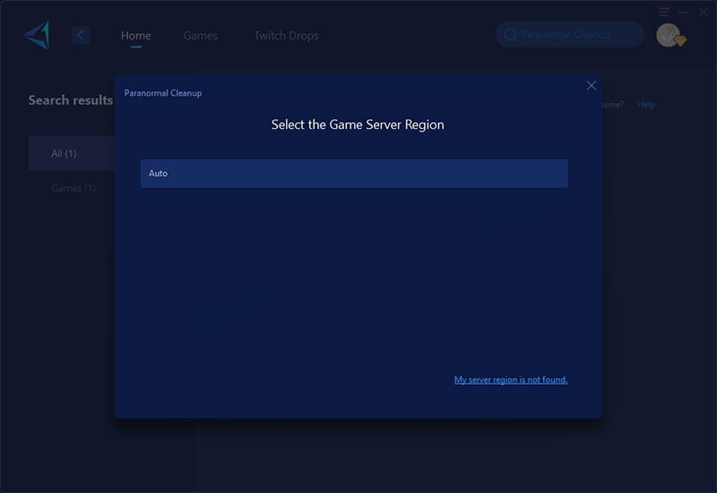The width and height of the screenshot is (717, 493).
Task: Click the Select the Game Server Region heading
Action: 358,125
